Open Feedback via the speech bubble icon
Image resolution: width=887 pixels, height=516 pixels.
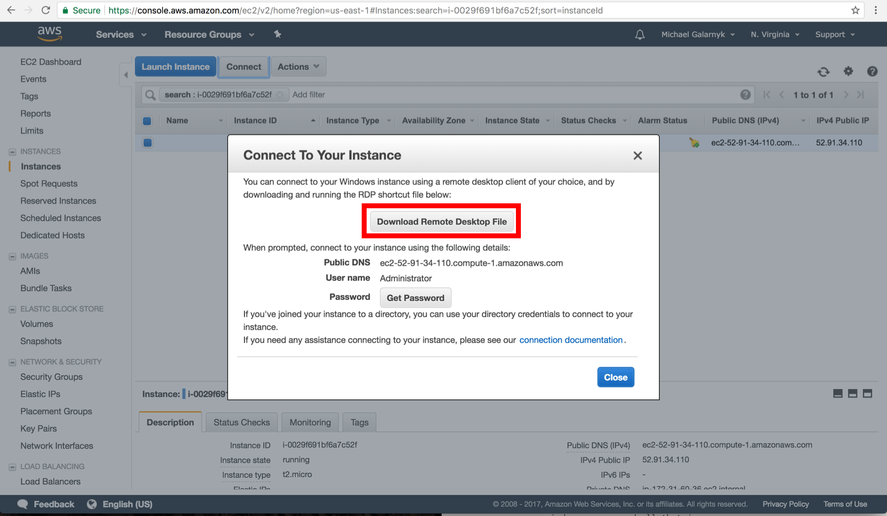coord(22,504)
